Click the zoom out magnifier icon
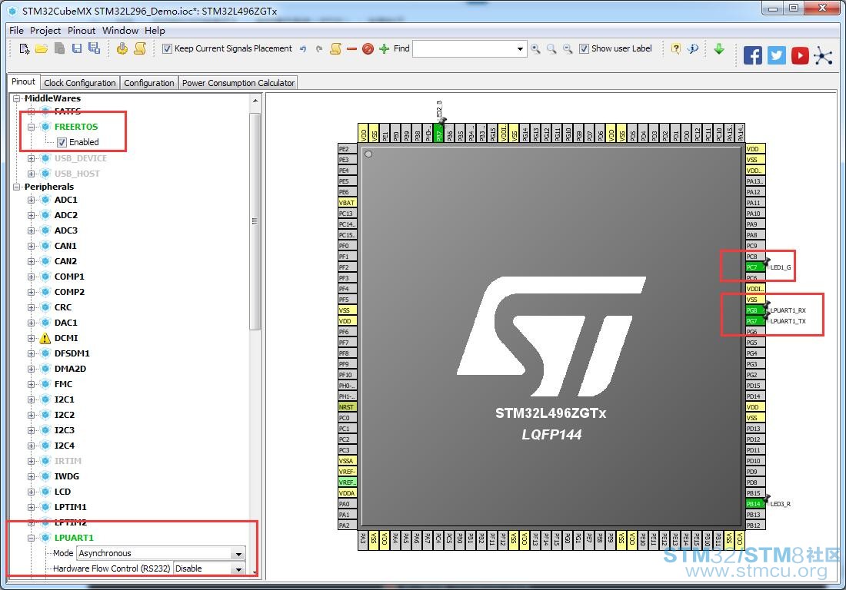Image resolution: width=846 pixels, height=590 pixels. click(568, 49)
